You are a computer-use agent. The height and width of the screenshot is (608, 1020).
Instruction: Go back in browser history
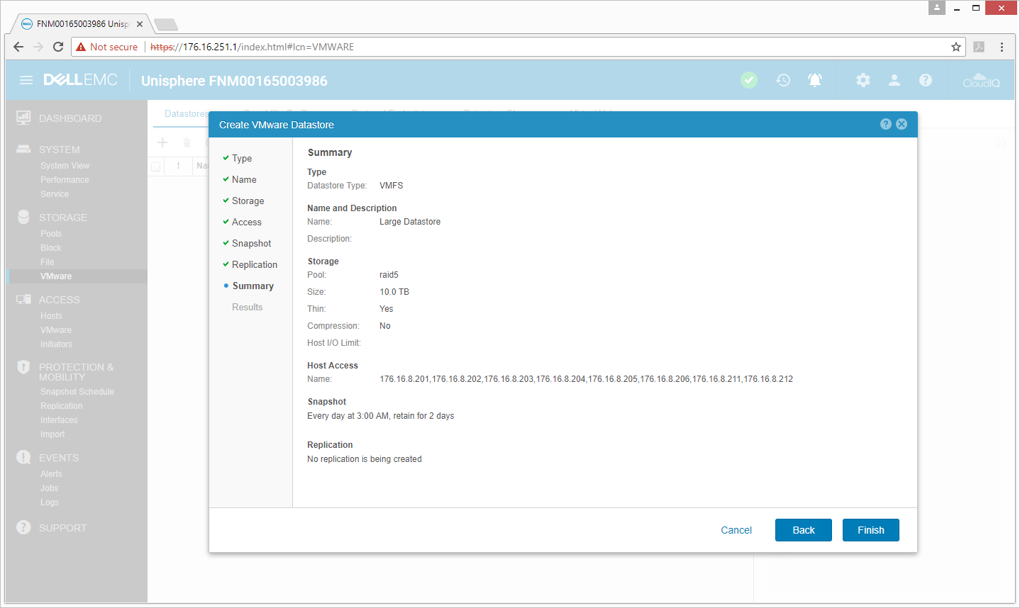tap(18, 47)
